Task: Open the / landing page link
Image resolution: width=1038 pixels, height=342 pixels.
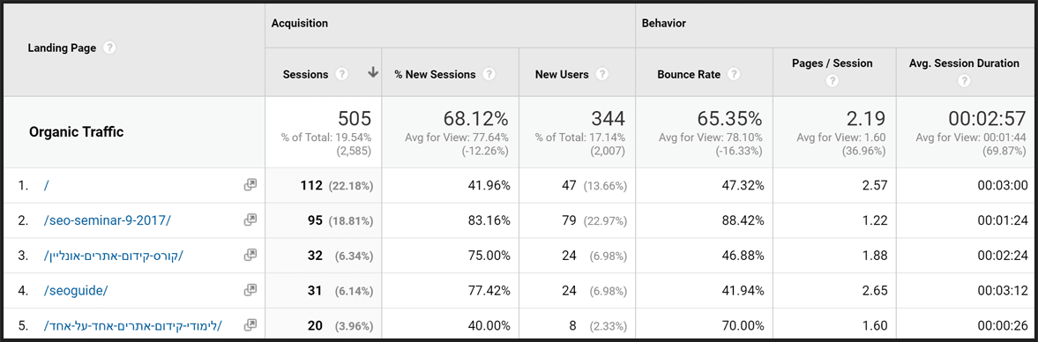Action: point(47,186)
